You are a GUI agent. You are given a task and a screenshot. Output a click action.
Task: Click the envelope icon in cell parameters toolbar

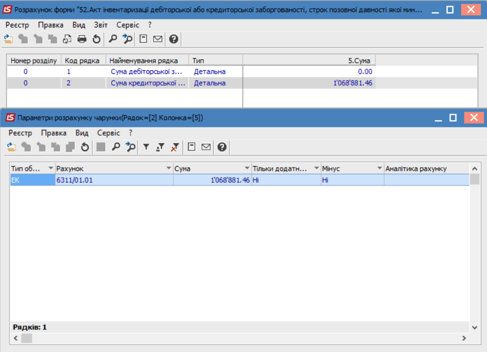pos(206,147)
